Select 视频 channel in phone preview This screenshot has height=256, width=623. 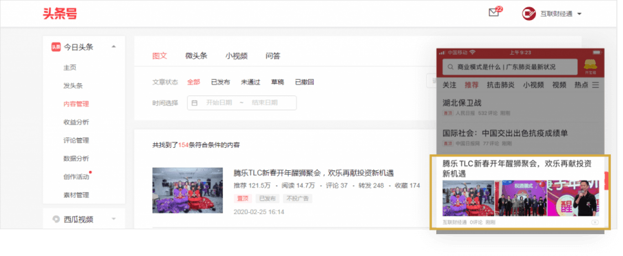tap(559, 85)
